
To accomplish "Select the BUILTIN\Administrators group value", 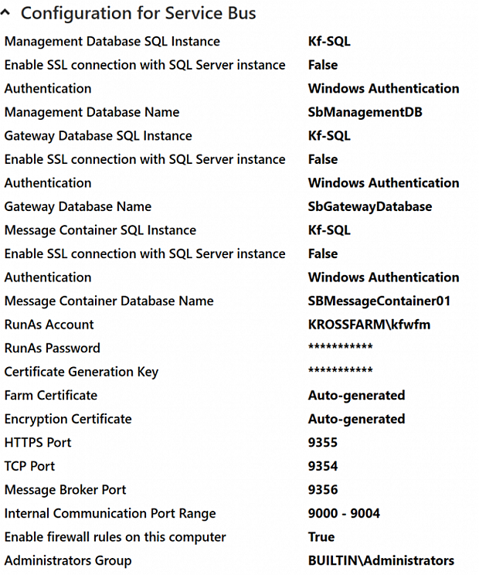I will coord(381,560).
